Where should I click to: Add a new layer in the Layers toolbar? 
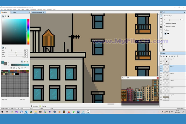[x=161, y=56]
